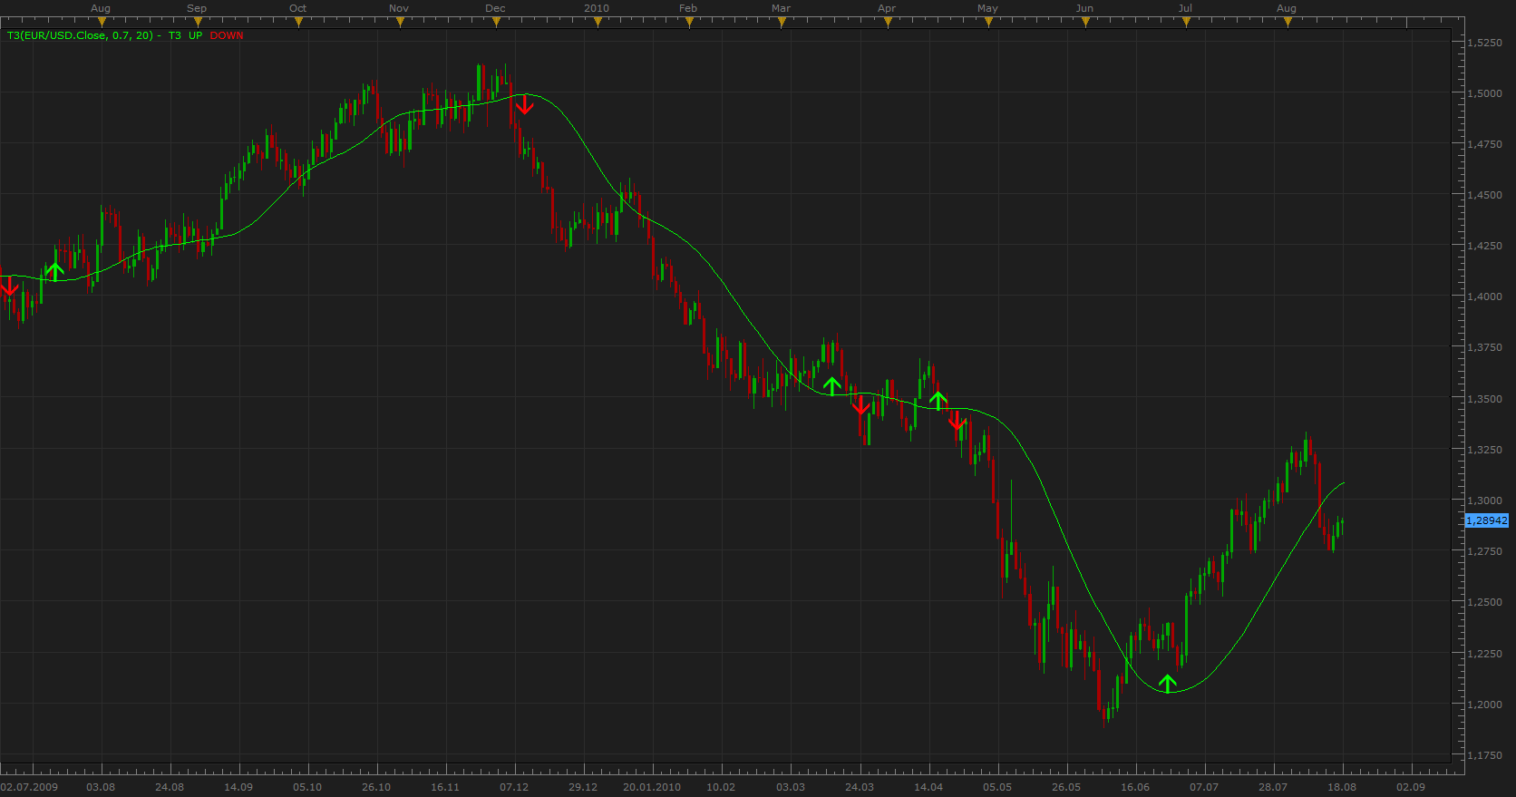This screenshot has width=1516, height=797.
Task: Click the 1,4500 price axis label
Action: tap(1485, 195)
